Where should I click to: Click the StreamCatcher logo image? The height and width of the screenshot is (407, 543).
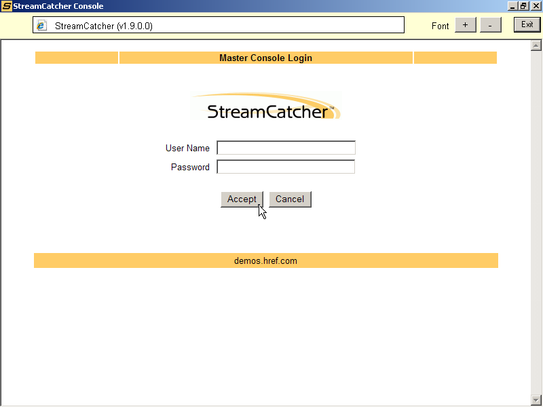pyautogui.click(x=265, y=106)
